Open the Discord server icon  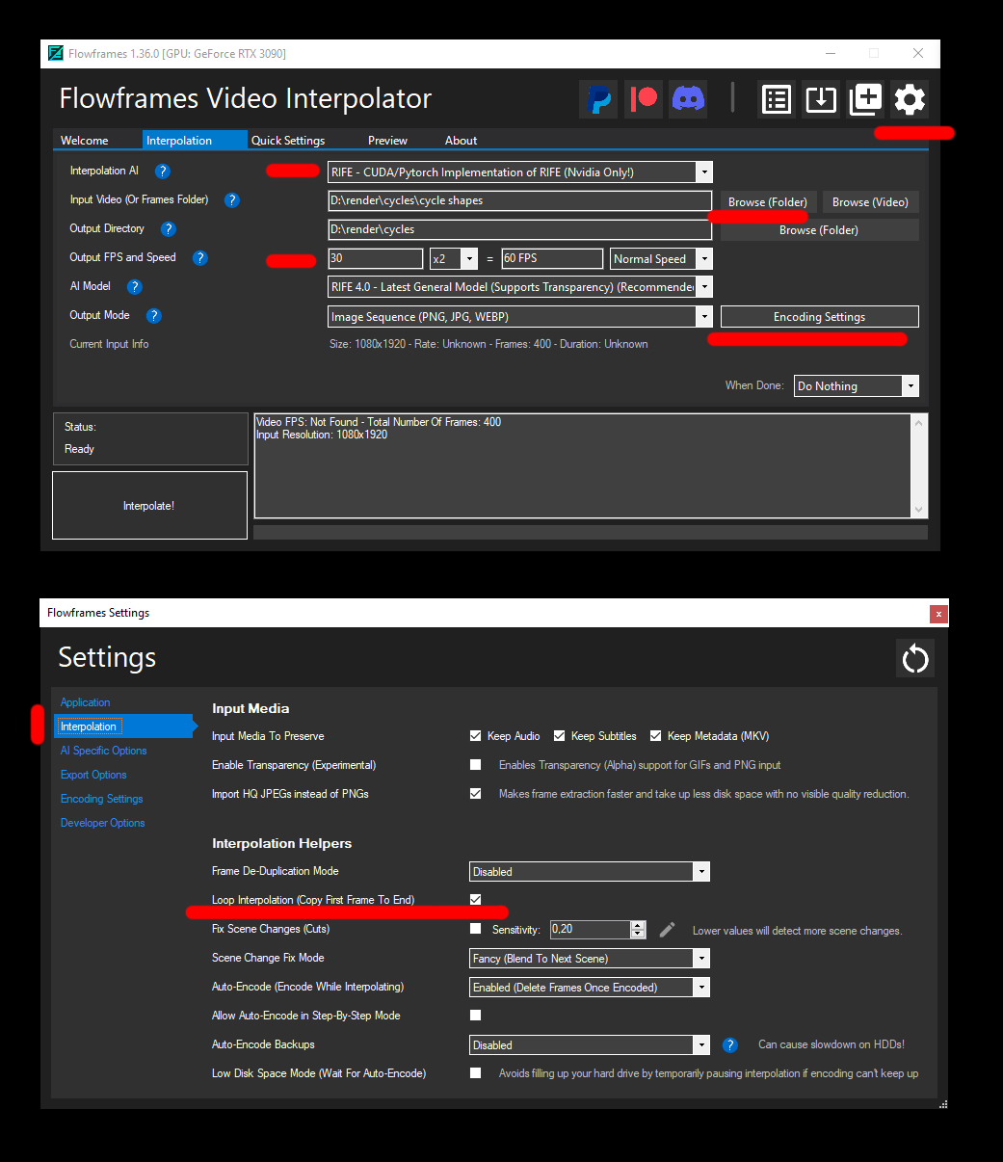[688, 99]
